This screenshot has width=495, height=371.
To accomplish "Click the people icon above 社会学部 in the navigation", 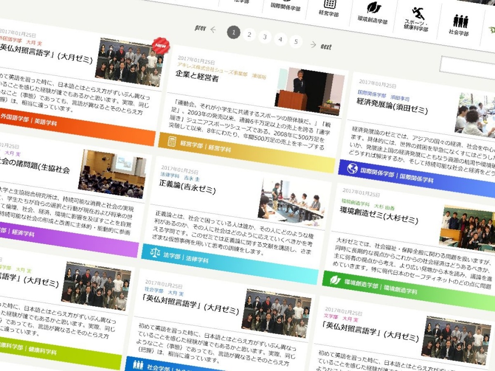I will click(461, 21).
